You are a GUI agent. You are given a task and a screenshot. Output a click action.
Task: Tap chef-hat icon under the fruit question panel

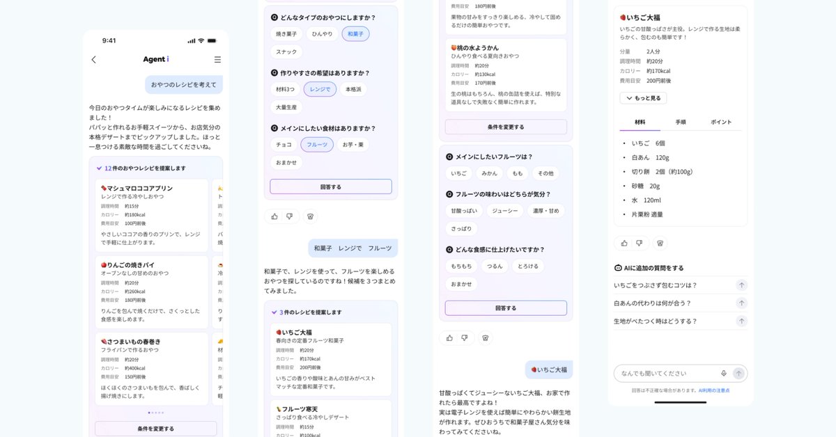(x=486, y=337)
